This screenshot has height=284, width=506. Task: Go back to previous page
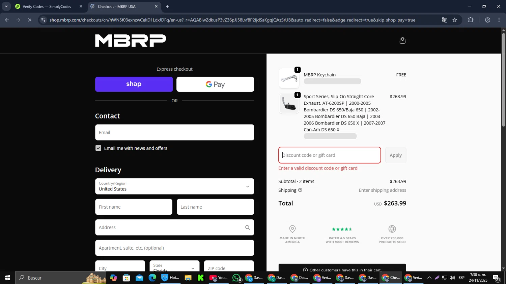(7, 20)
